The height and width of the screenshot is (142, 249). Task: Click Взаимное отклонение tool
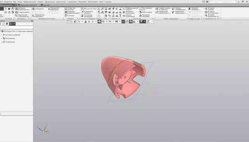129,12
